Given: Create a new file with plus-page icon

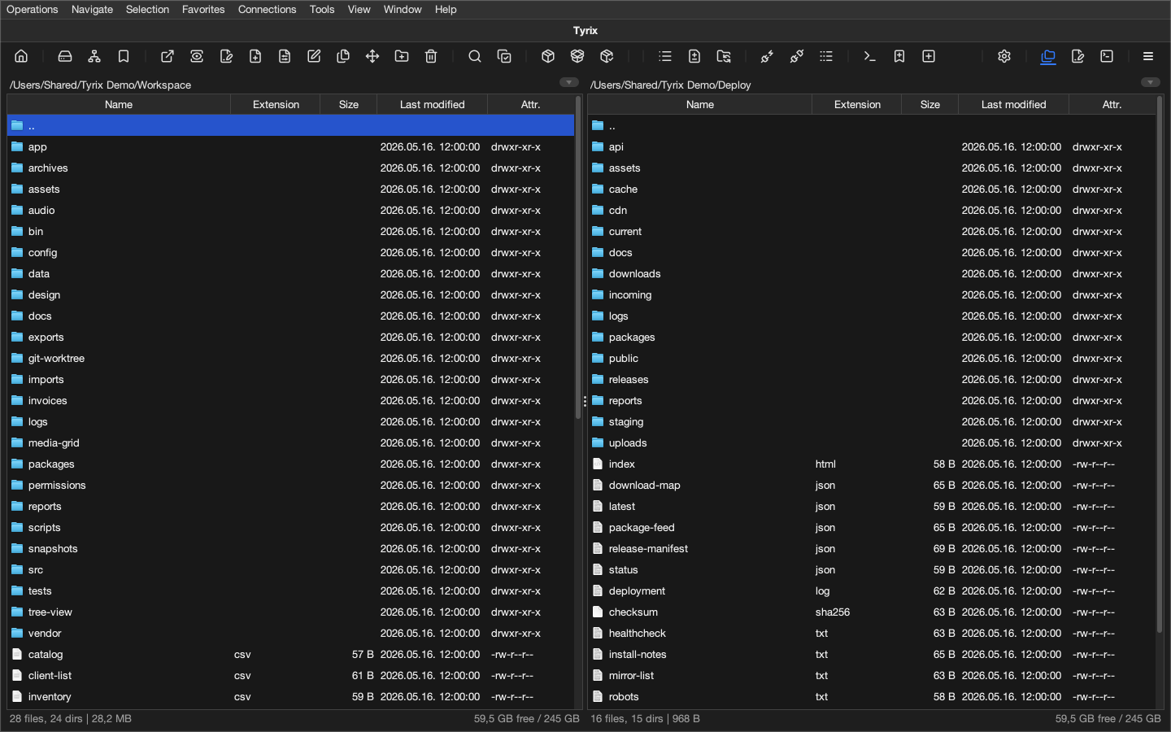Looking at the screenshot, I should point(255,56).
